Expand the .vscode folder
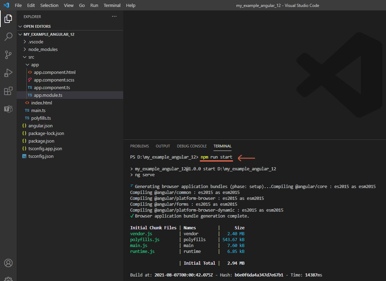386x281 pixels. tap(36, 42)
